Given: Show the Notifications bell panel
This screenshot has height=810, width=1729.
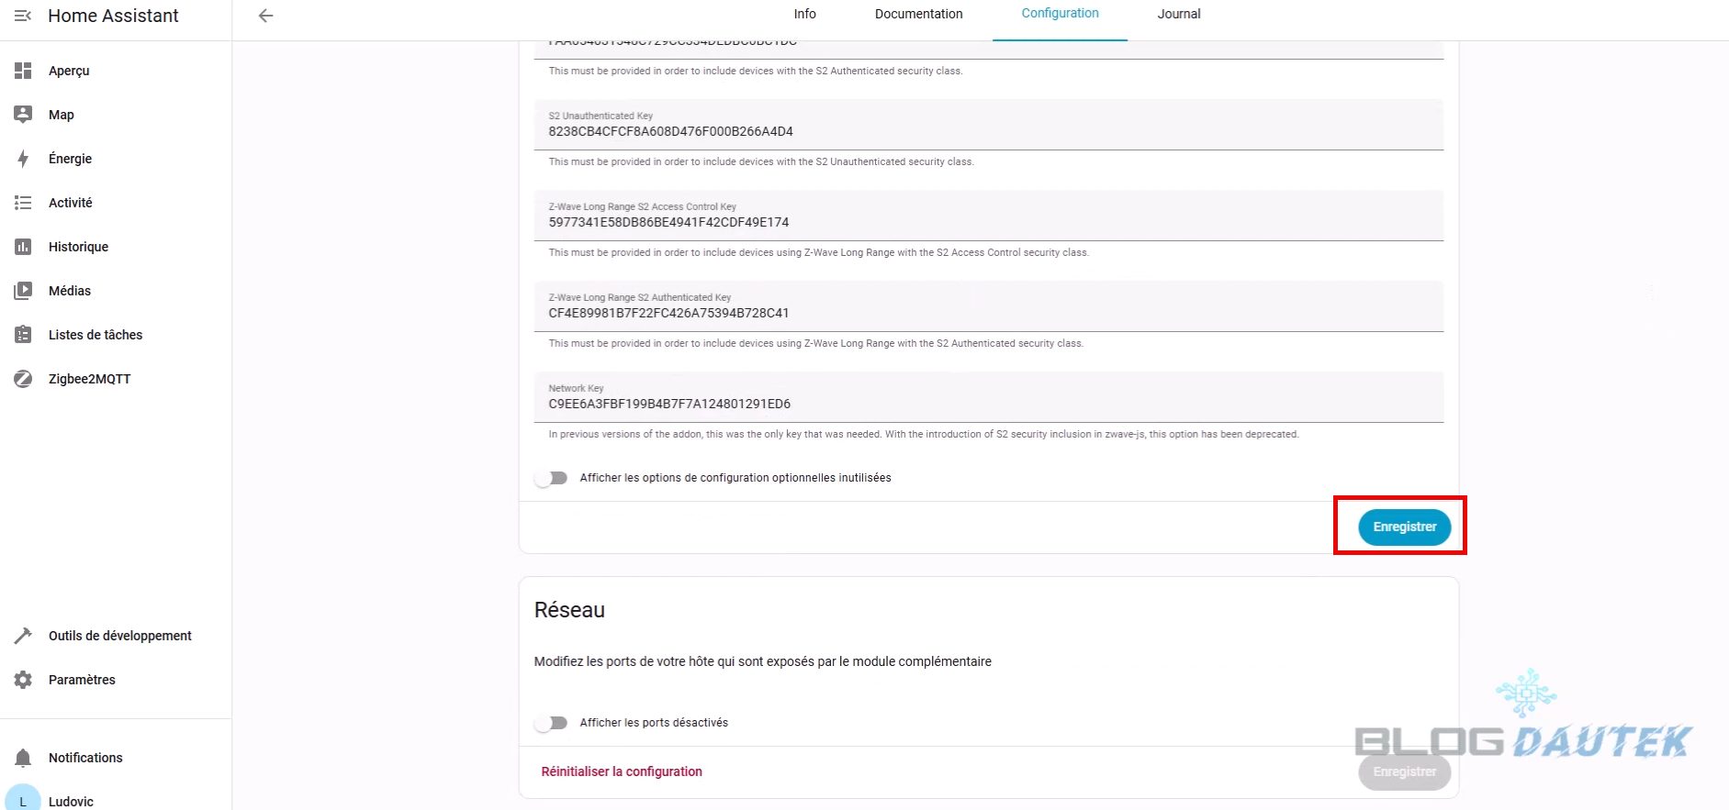Looking at the screenshot, I should (23, 758).
